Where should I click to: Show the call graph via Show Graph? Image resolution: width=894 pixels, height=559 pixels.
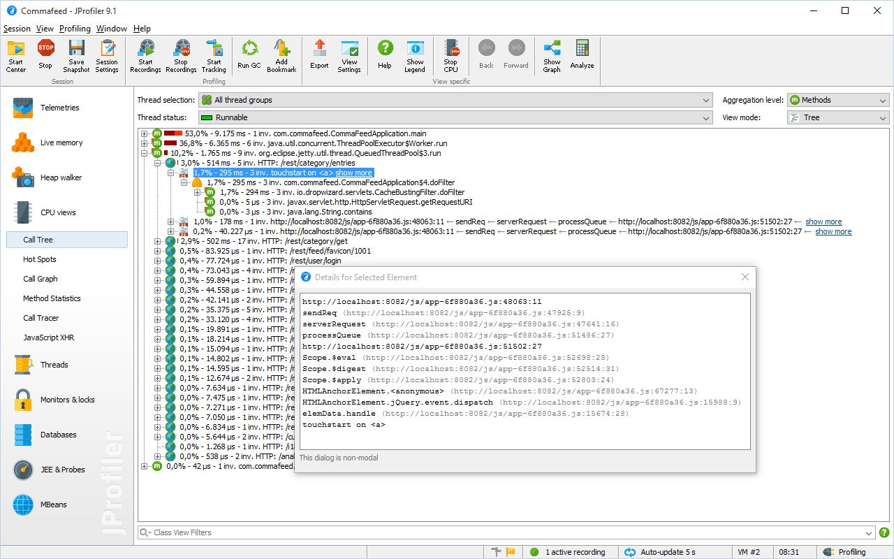[x=552, y=56]
